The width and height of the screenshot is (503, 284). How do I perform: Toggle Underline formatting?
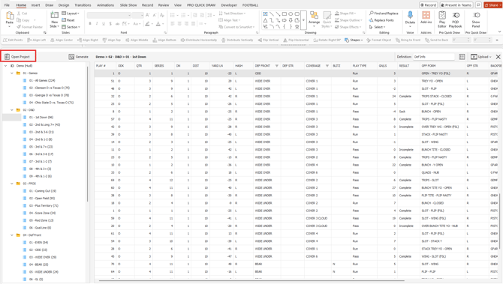click(104, 24)
